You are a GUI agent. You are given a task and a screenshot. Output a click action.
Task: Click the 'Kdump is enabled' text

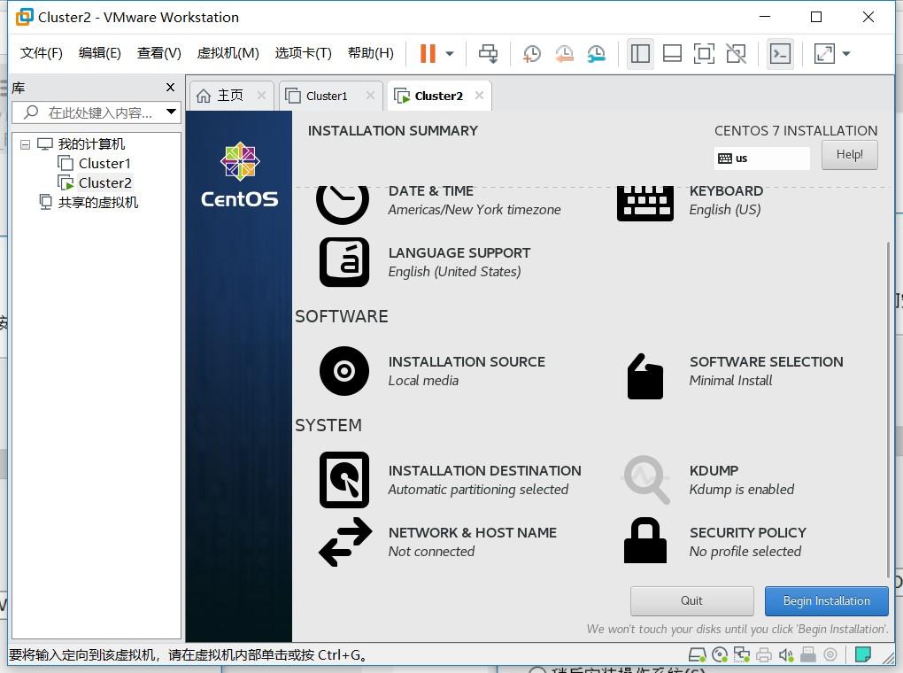pyautogui.click(x=742, y=490)
